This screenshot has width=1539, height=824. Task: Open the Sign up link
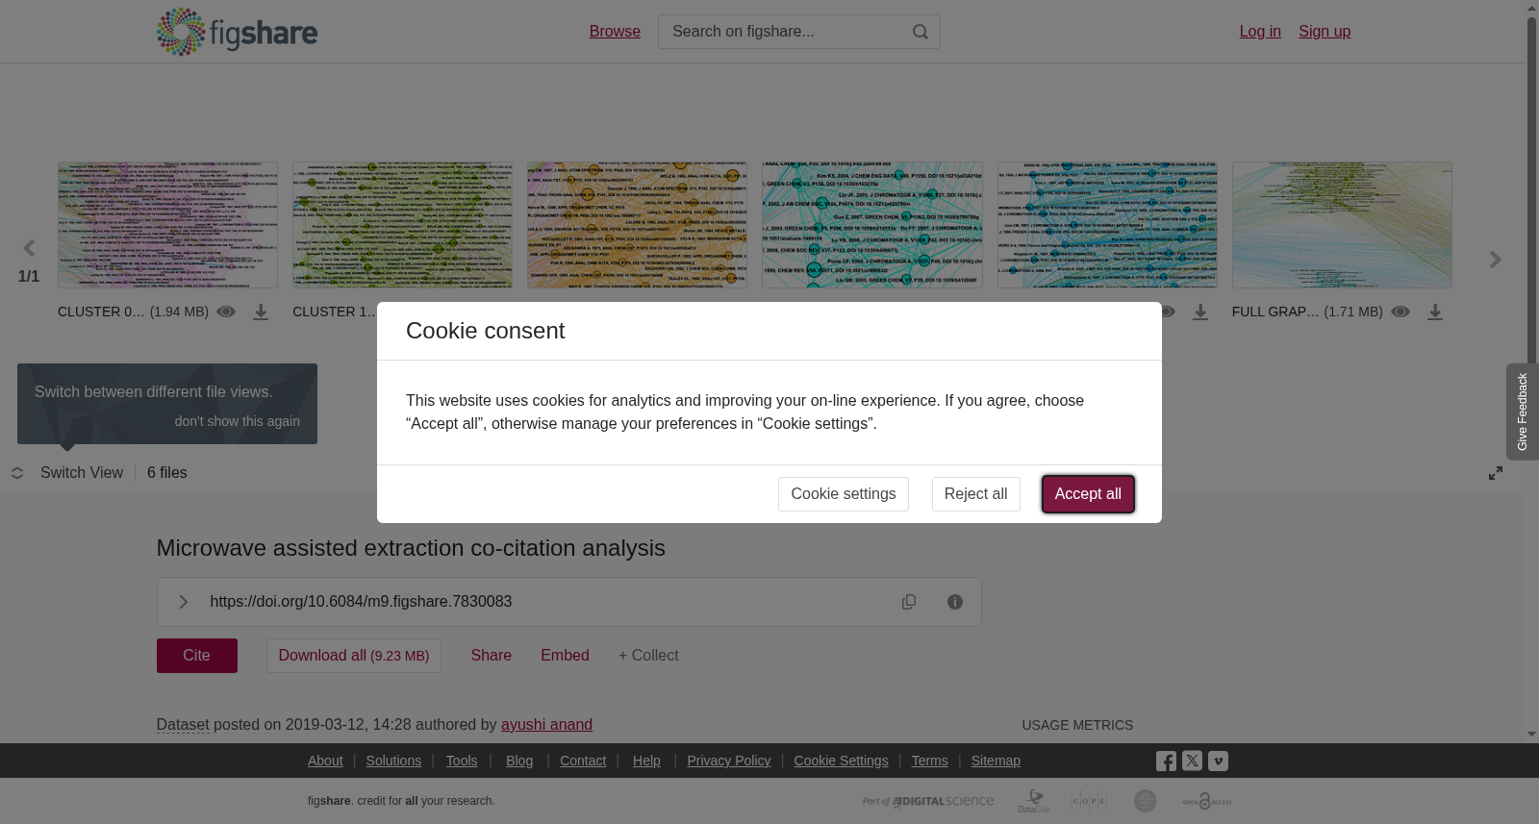(1325, 32)
